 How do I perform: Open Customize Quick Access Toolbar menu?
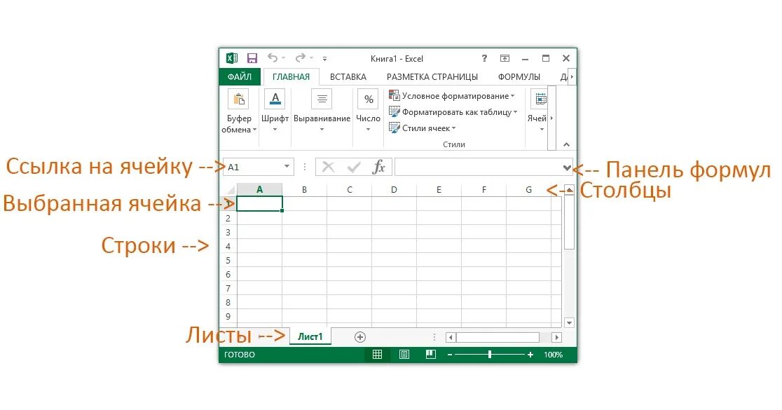coord(324,59)
